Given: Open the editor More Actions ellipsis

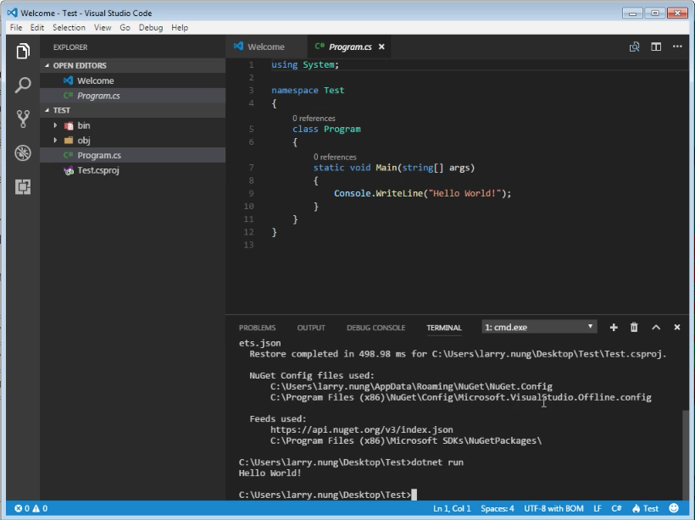Looking at the screenshot, I should 677,46.
